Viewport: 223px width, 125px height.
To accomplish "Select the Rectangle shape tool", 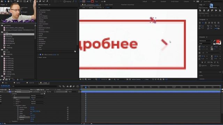I will pyautogui.click(x=25, y=1).
